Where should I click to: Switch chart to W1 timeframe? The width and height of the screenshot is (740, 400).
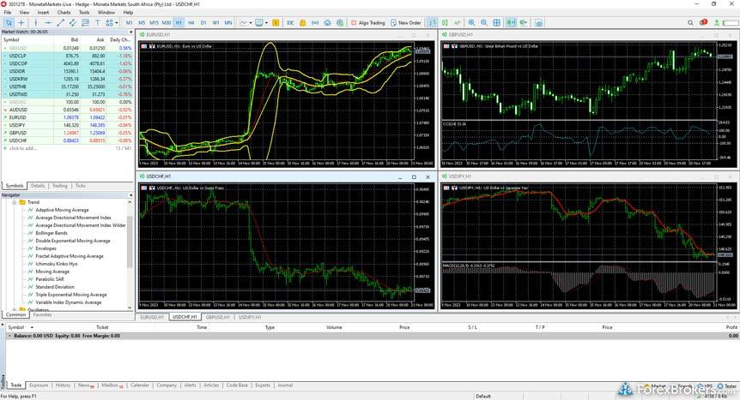tap(215, 22)
